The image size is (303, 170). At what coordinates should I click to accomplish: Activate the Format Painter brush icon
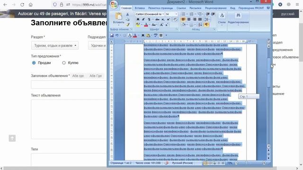[127, 25]
